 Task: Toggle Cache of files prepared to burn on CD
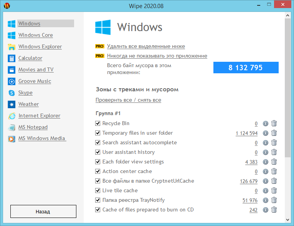(x=98, y=210)
